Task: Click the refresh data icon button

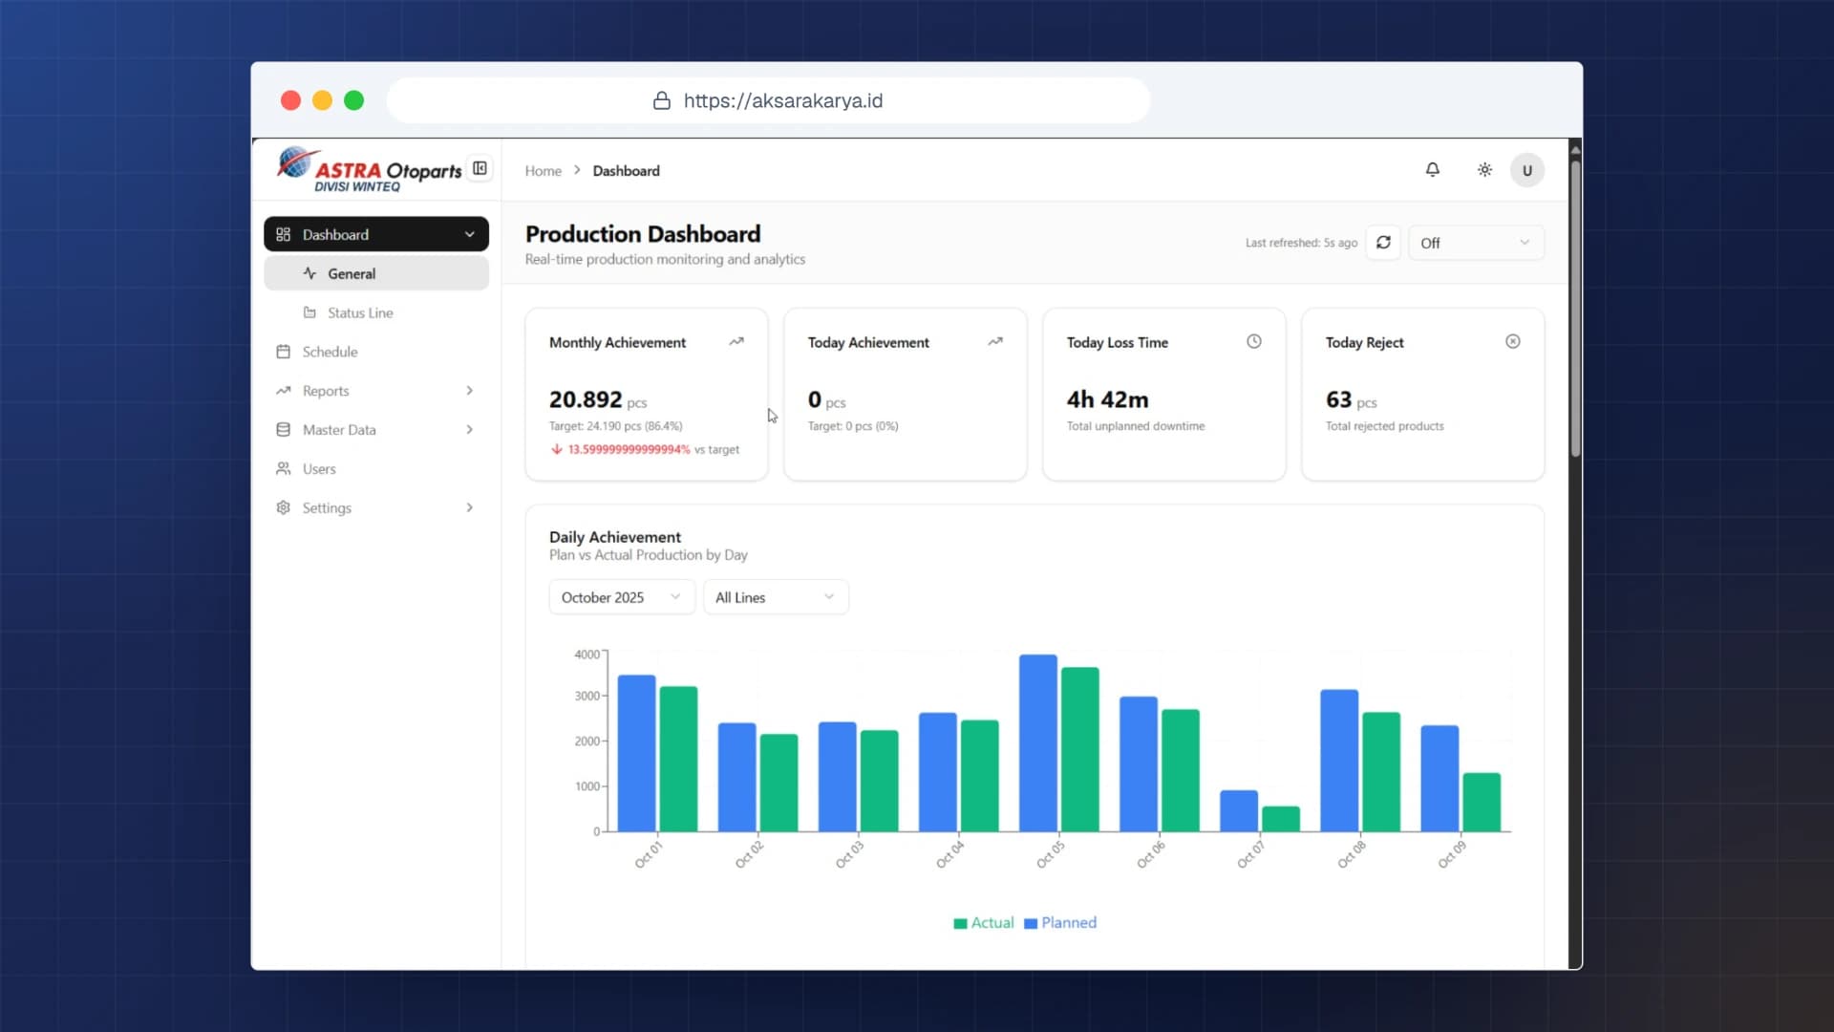Action: (x=1383, y=243)
